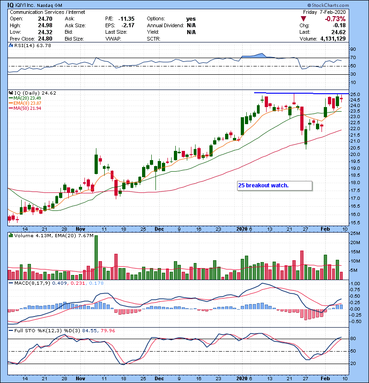Click the 25.0 price axis label
Screen dimensions: 369x383
[x=355, y=95]
